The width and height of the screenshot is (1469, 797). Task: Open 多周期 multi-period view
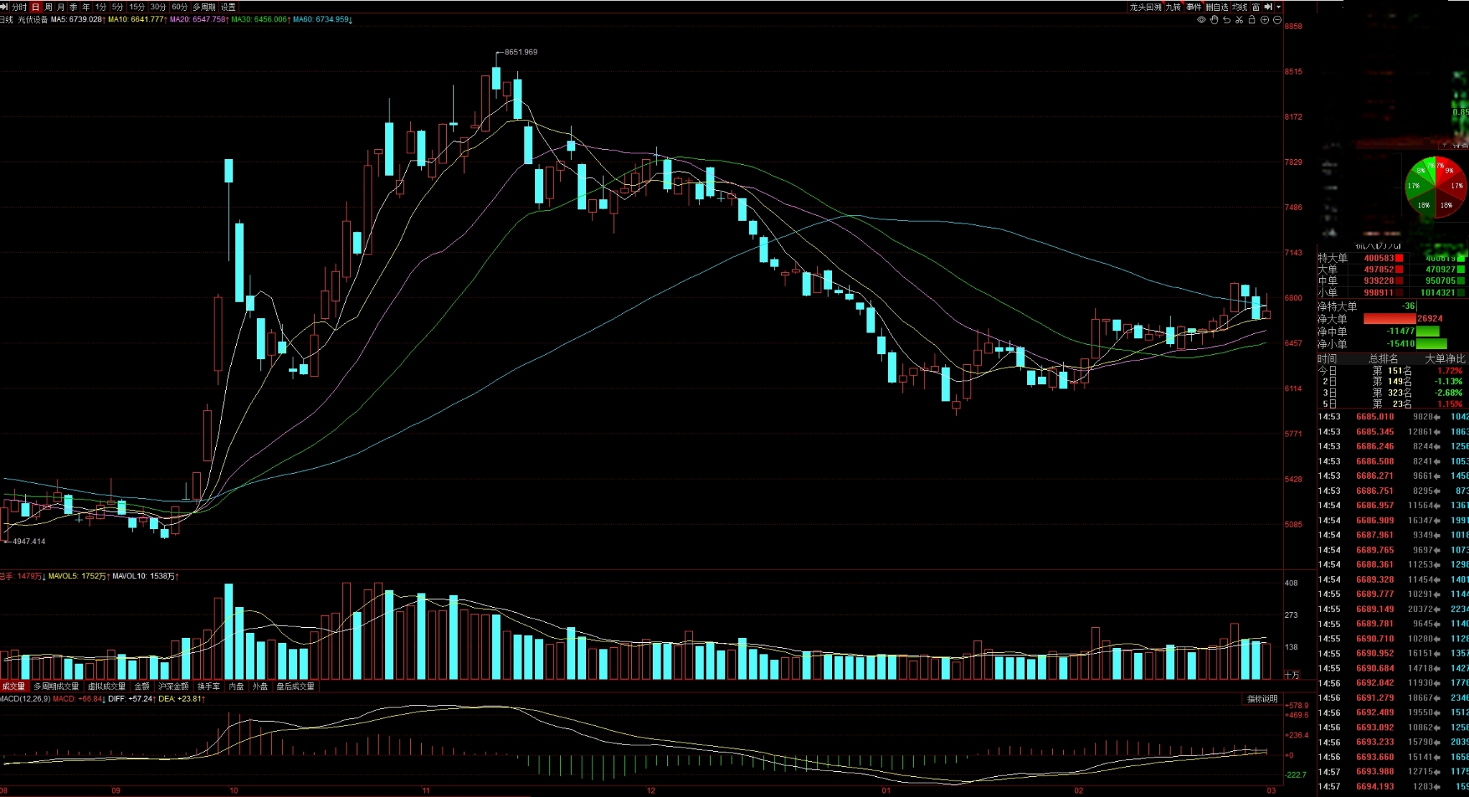[204, 7]
